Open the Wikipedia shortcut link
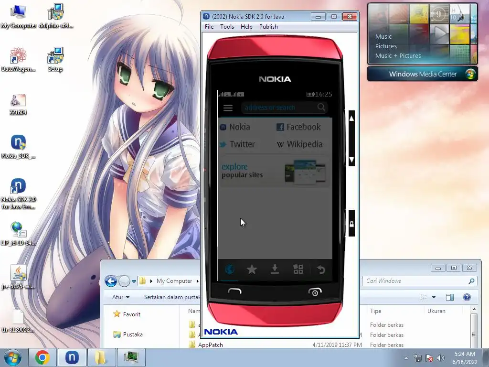The image size is (489, 367). click(299, 144)
